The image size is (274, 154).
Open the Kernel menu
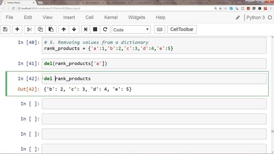(x=111, y=18)
